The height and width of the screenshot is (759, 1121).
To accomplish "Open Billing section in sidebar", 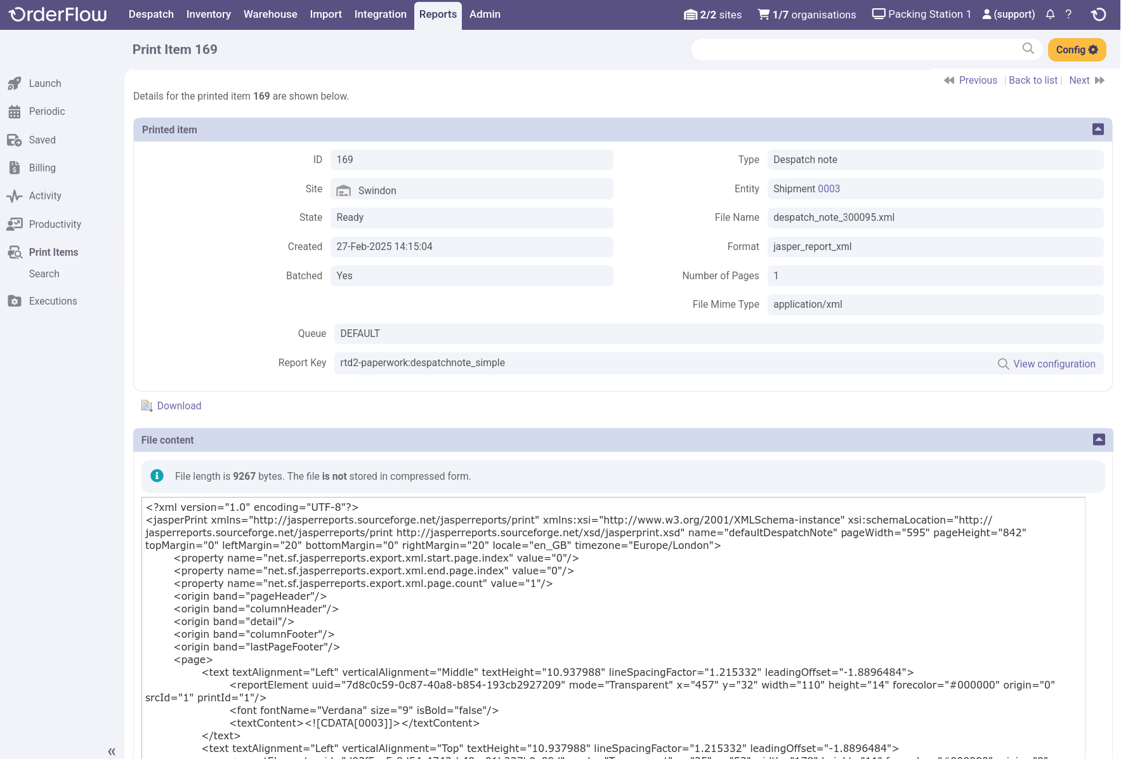I will pos(42,168).
